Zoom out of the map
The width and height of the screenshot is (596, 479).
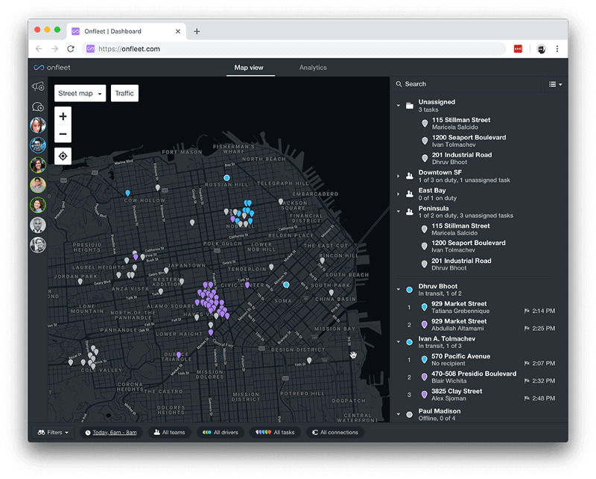pos(63,134)
